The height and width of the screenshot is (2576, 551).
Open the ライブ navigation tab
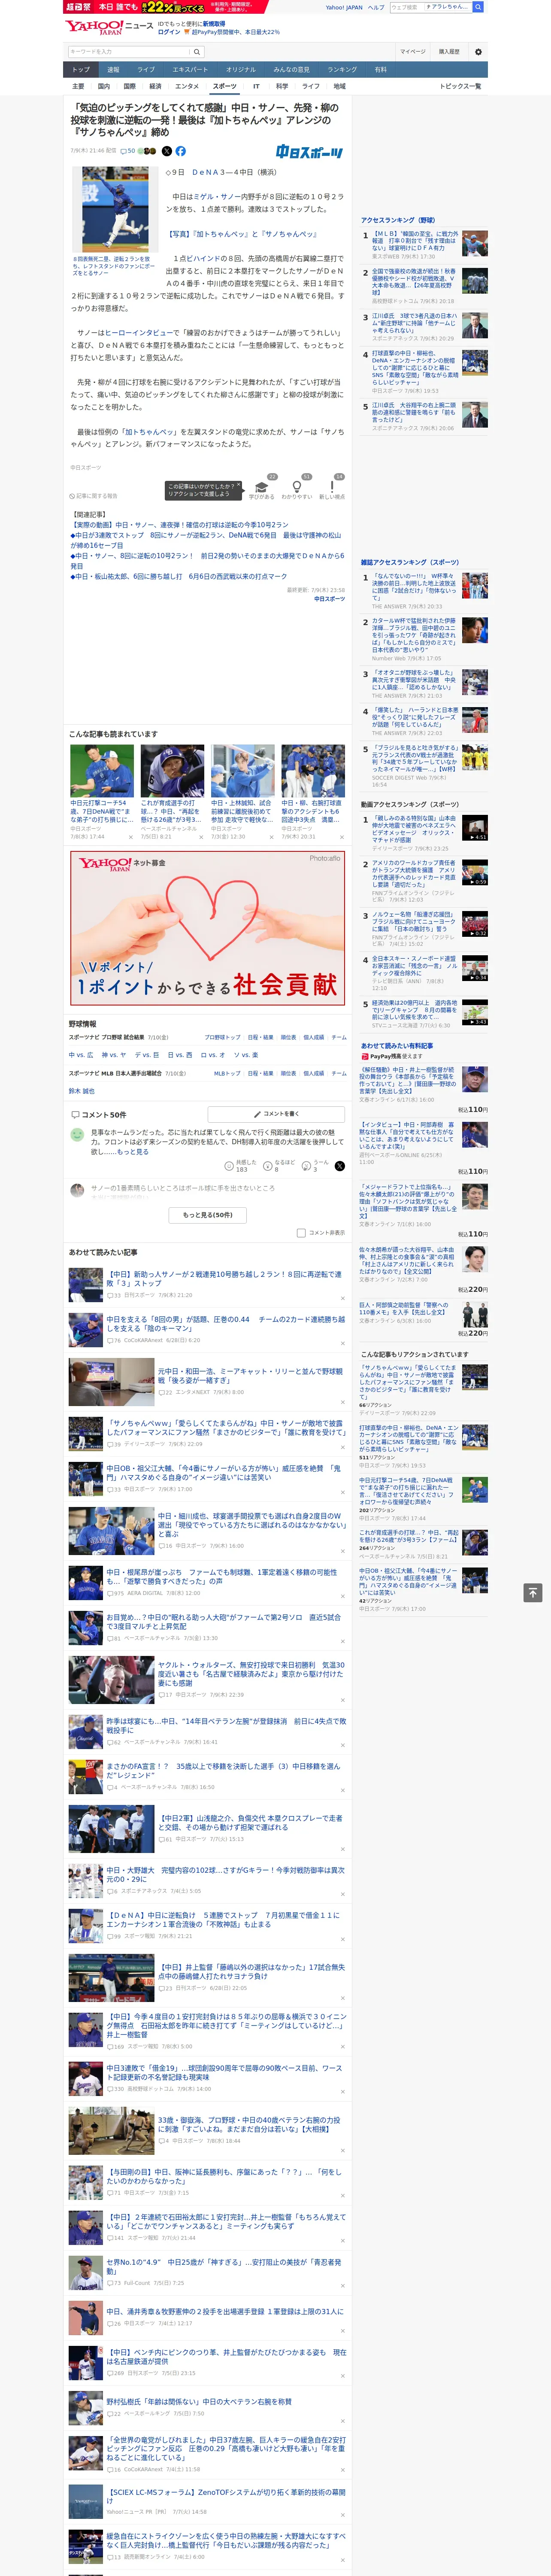(x=146, y=70)
